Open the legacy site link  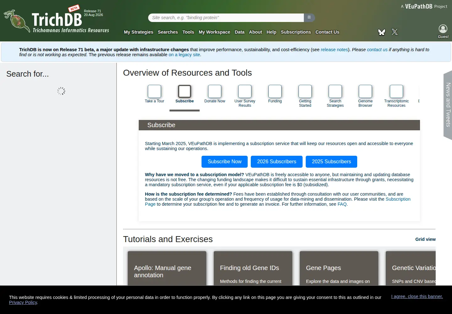pos(184,55)
